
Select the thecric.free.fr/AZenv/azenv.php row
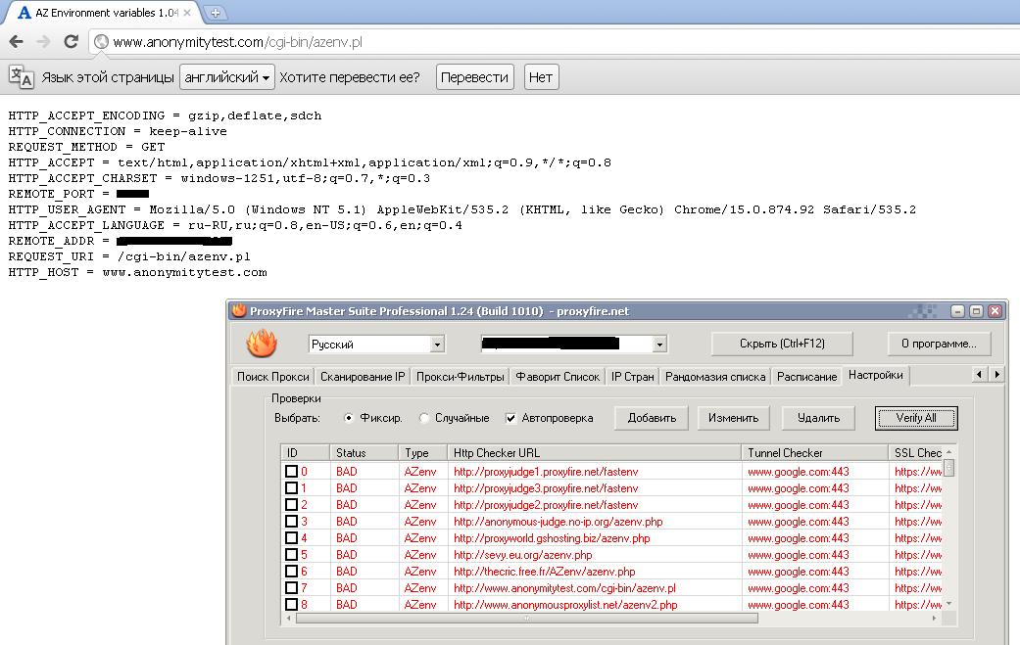(x=545, y=571)
